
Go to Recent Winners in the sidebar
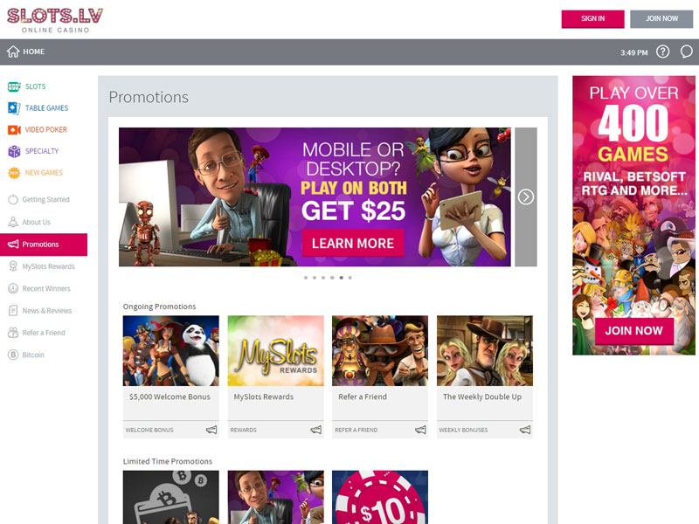45,288
